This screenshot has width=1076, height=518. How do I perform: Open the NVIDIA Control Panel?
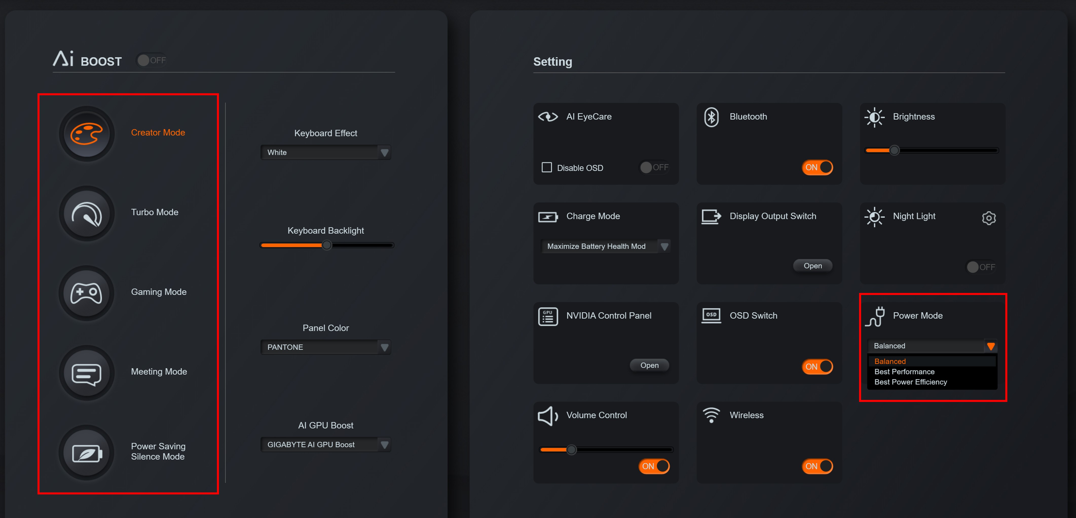649,365
